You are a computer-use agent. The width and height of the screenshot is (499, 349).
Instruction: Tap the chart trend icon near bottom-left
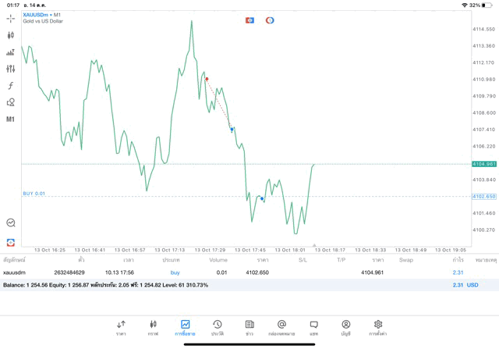pos(11,223)
